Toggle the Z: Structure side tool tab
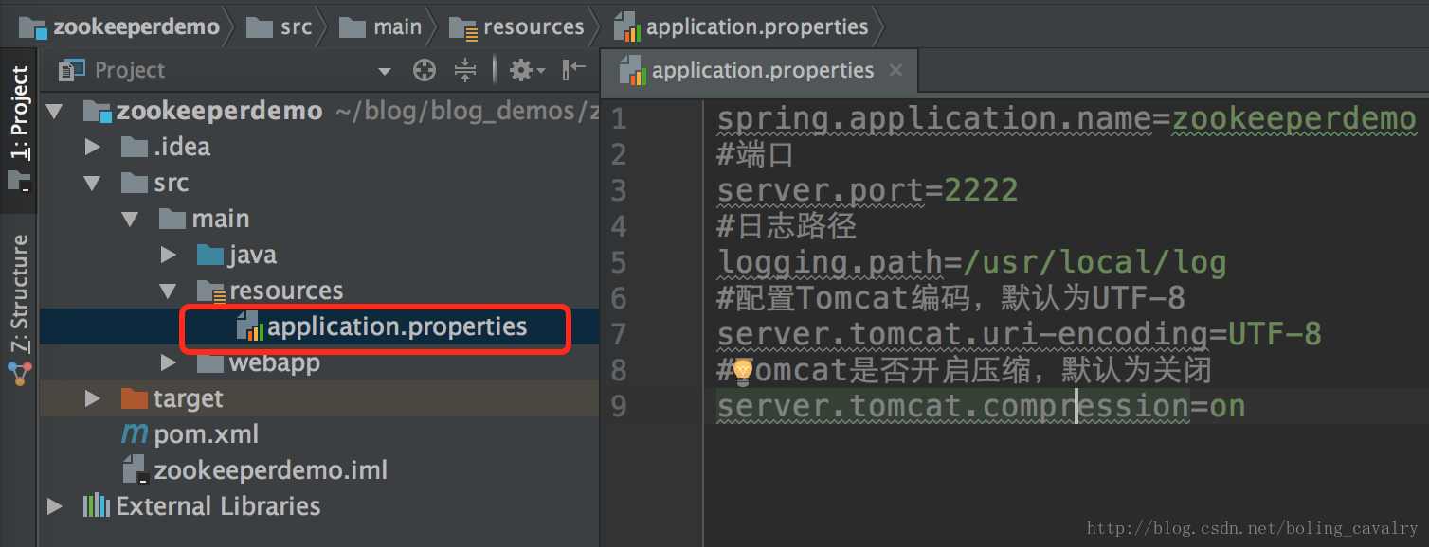Viewport: 1429px width, 547px height. tap(19, 293)
